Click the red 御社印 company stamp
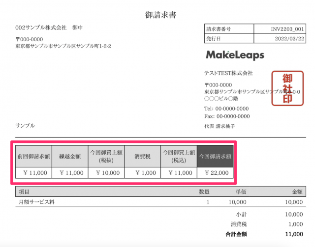315x247 pixels. click(286, 88)
